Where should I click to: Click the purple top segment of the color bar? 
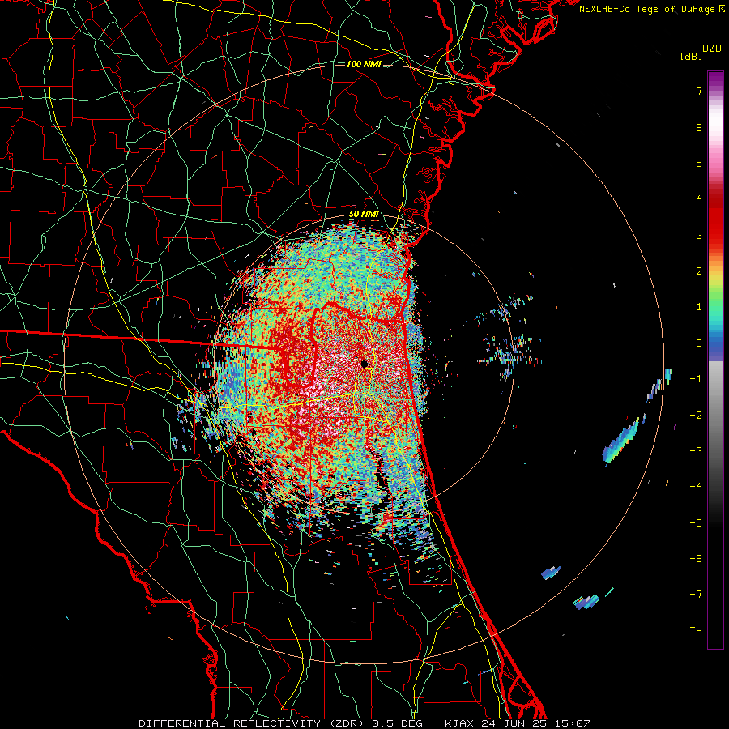[715, 80]
